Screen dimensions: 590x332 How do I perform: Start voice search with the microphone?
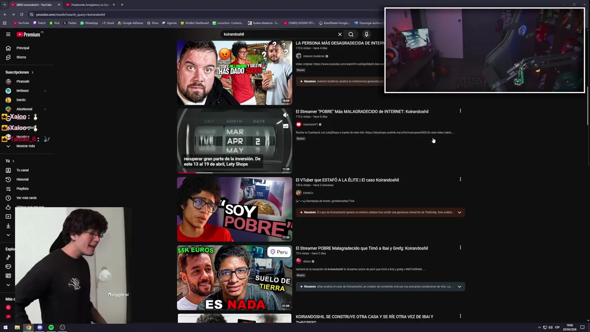pyautogui.click(x=366, y=34)
